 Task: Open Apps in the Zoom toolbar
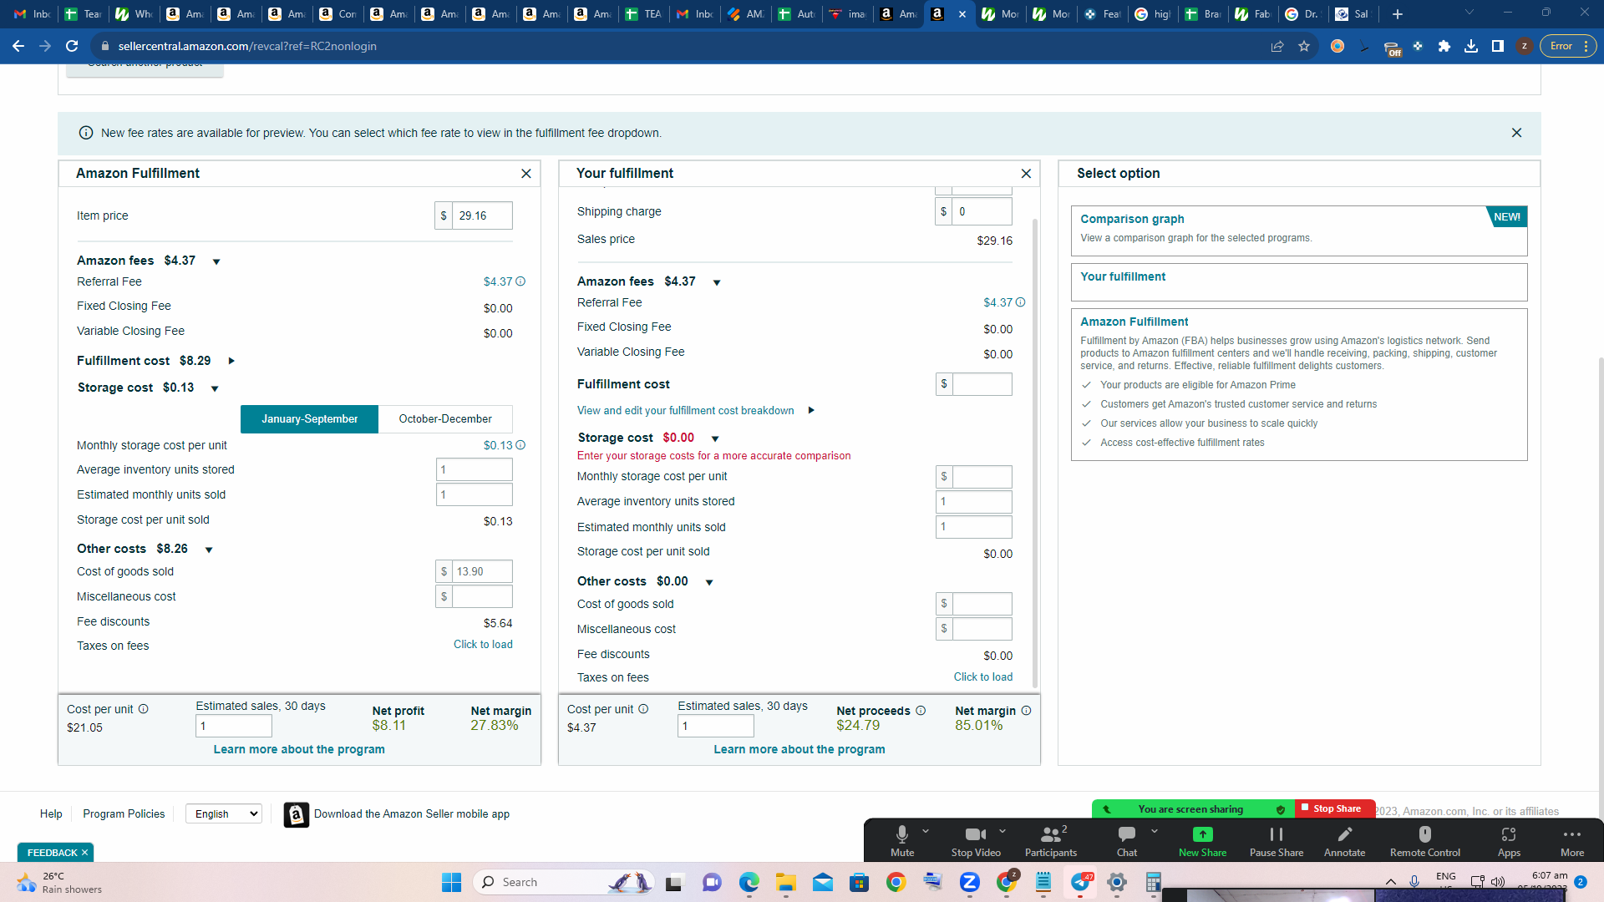(1509, 841)
